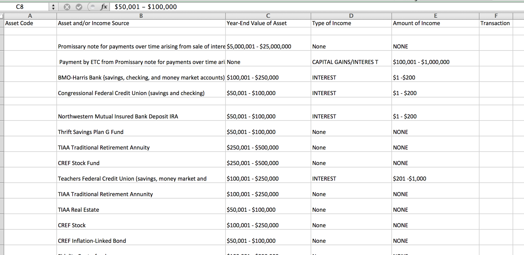Select column B header
Screen dimensions: 524x255
click(x=141, y=16)
